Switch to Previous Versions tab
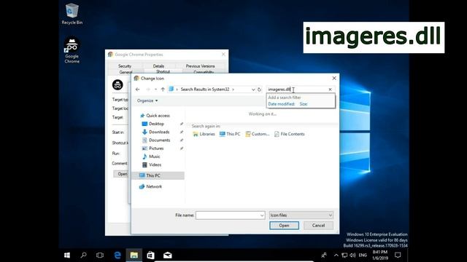This screenshot has height=262, width=467. pos(200,66)
